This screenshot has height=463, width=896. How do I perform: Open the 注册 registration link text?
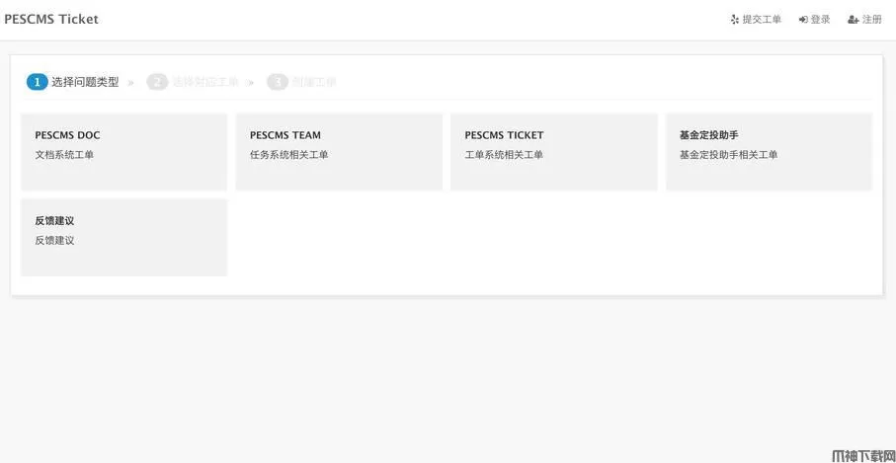pyautogui.click(x=872, y=20)
